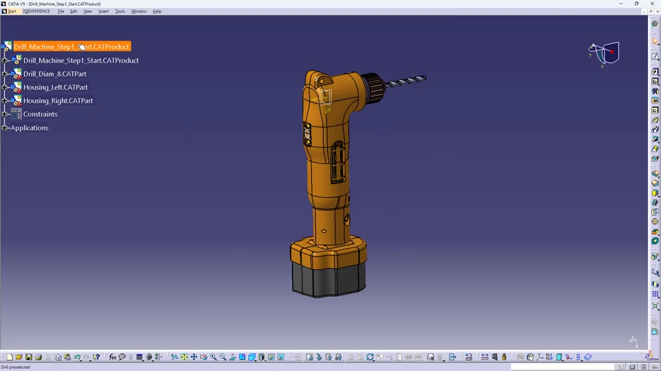The image size is (661, 371).
Task: Open the Formula f(x) tool
Action: coord(112,357)
